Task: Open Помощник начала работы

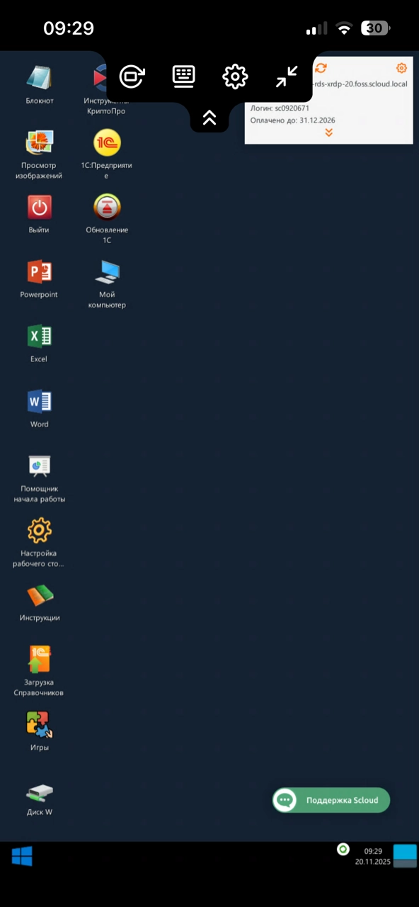Action: (39, 466)
